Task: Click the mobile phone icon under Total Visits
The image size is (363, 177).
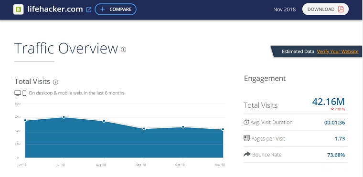Action: point(24,93)
